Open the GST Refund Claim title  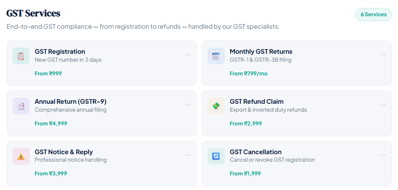(256, 102)
